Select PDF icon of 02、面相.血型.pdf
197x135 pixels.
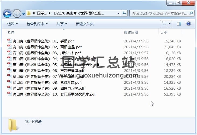click(9, 47)
